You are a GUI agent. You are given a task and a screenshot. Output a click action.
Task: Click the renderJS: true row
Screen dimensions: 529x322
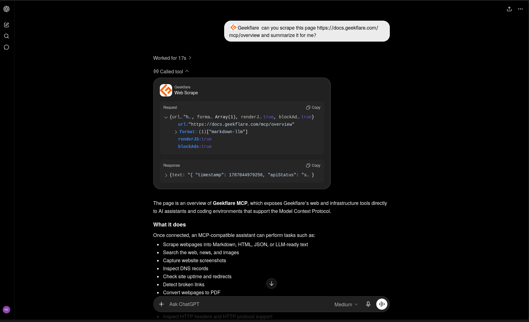[195, 139]
